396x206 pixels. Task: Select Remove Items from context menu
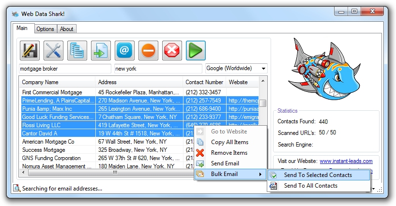pos(230,152)
